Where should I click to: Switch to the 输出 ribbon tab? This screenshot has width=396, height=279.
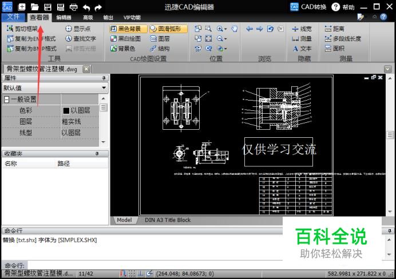pos(108,17)
